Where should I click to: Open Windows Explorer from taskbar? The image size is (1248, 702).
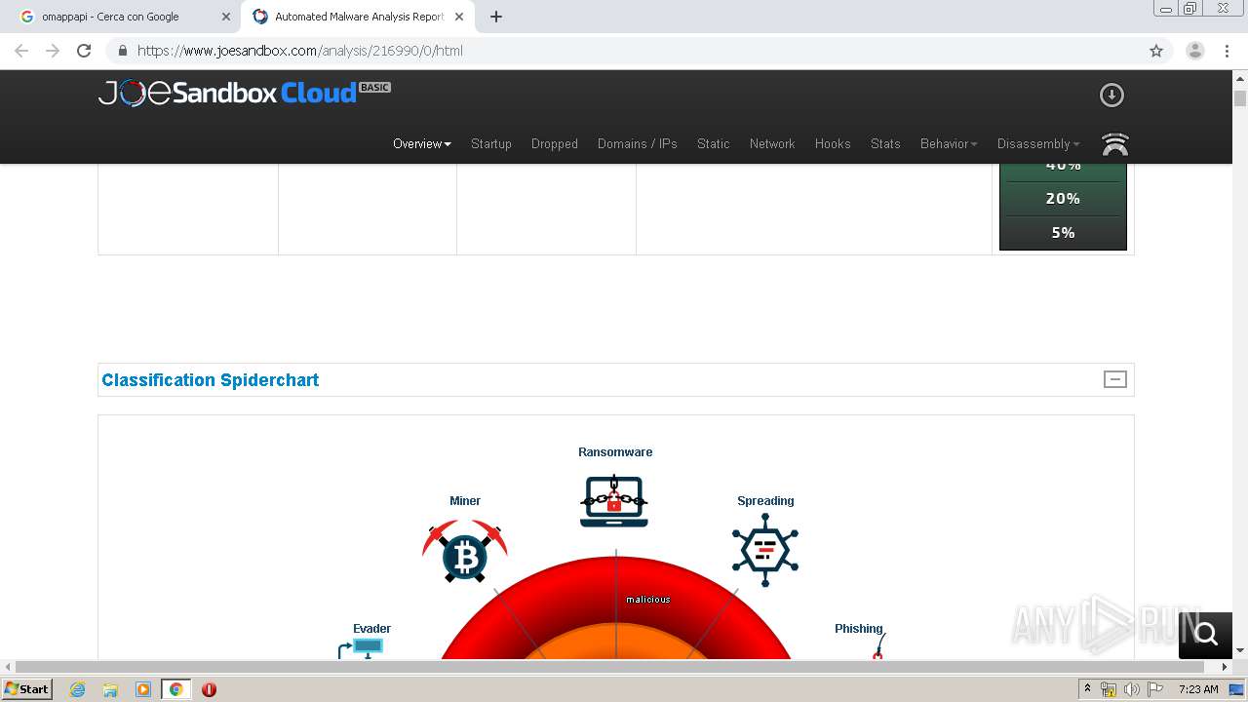tap(110, 689)
